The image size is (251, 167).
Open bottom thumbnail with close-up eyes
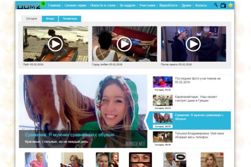click(141, 159)
